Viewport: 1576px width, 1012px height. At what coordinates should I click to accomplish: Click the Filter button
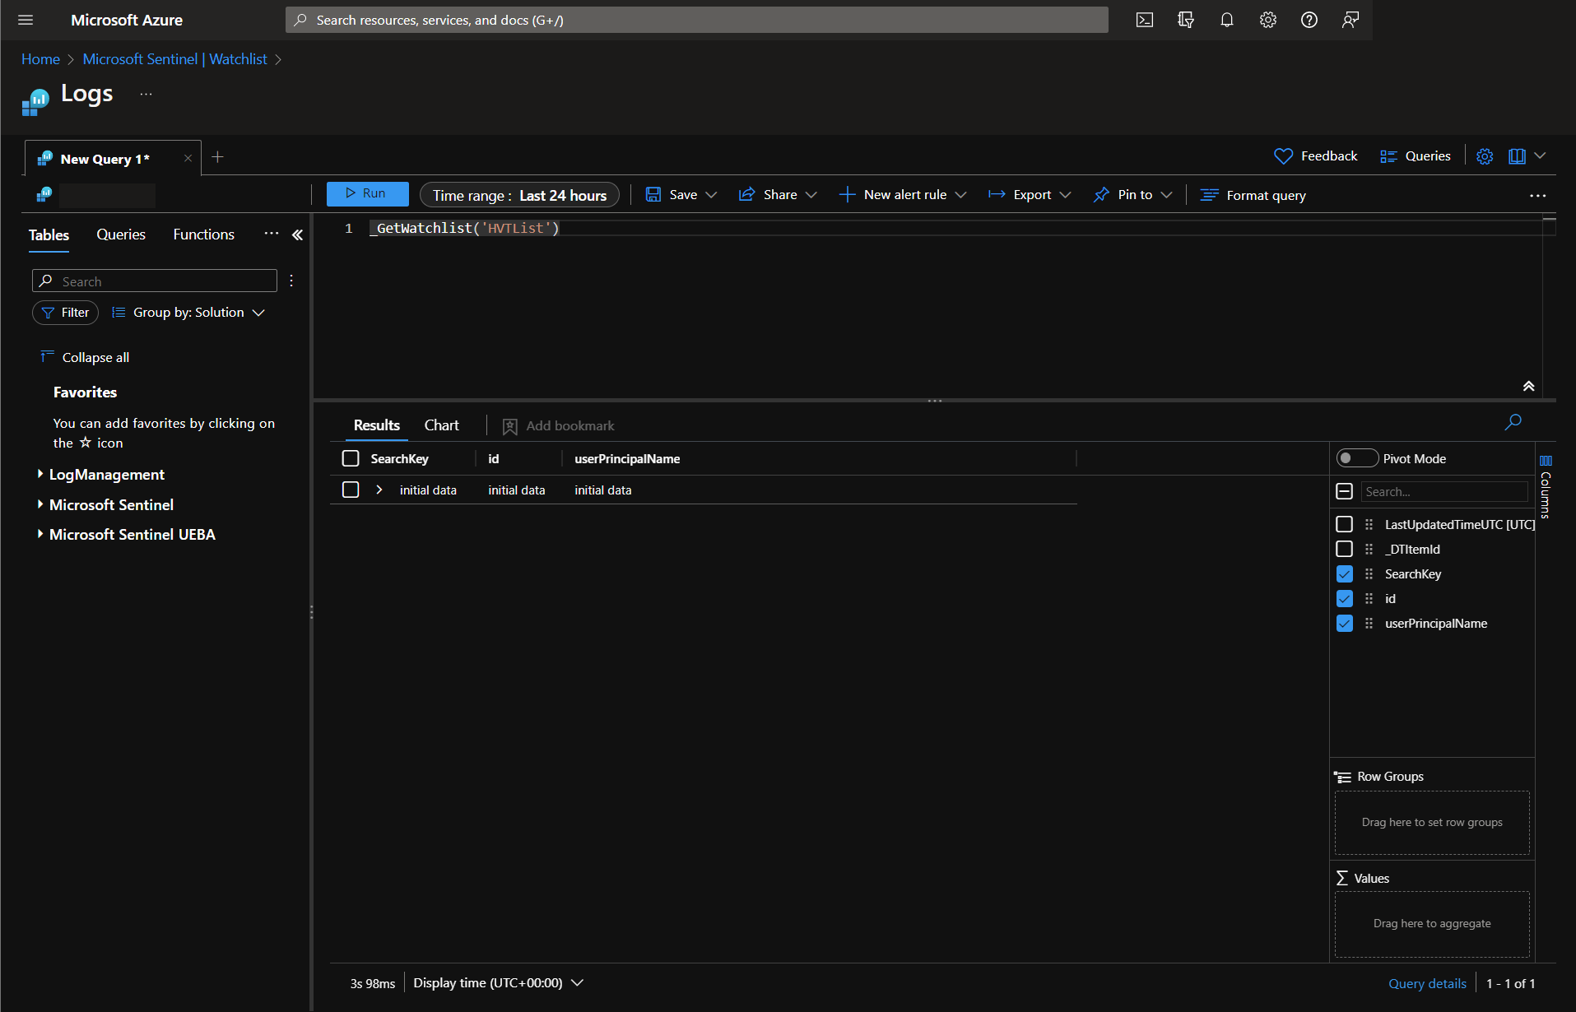coord(65,313)
